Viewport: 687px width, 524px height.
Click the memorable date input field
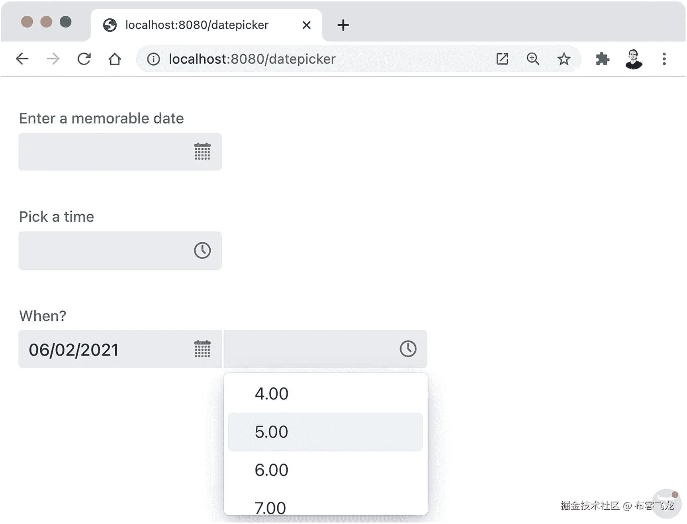tap(104, 152)
